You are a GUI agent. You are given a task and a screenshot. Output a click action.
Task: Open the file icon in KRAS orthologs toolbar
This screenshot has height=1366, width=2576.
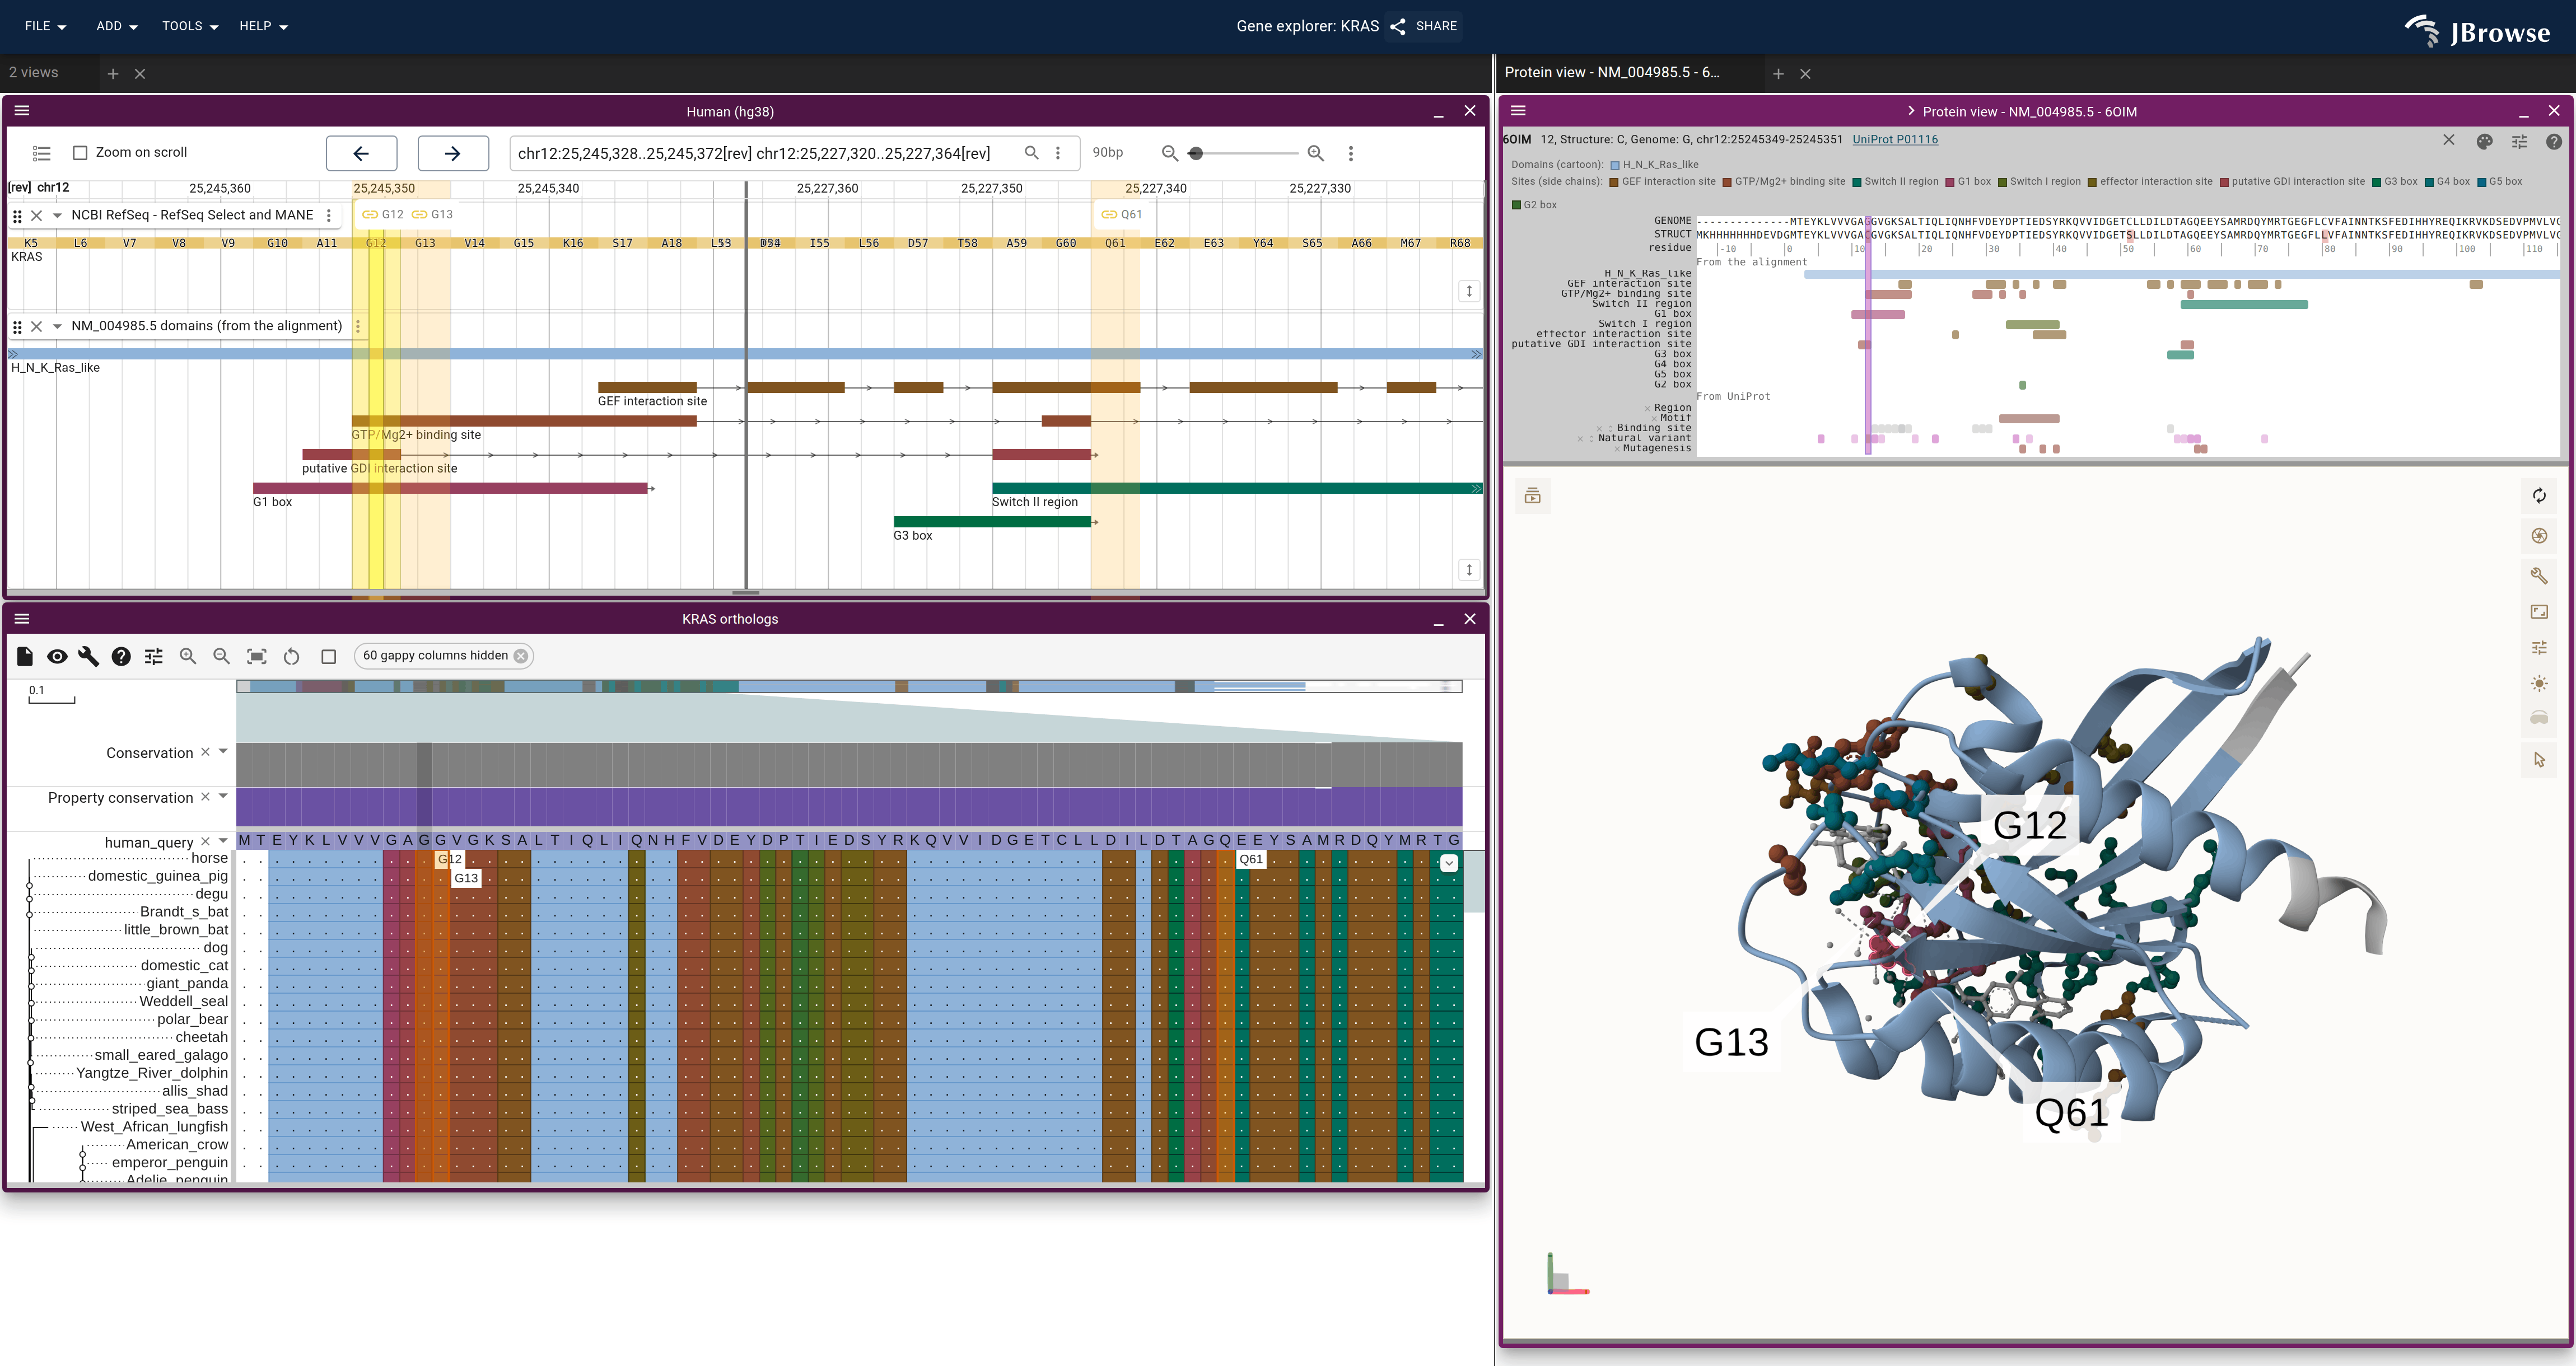tap(25, 656)
